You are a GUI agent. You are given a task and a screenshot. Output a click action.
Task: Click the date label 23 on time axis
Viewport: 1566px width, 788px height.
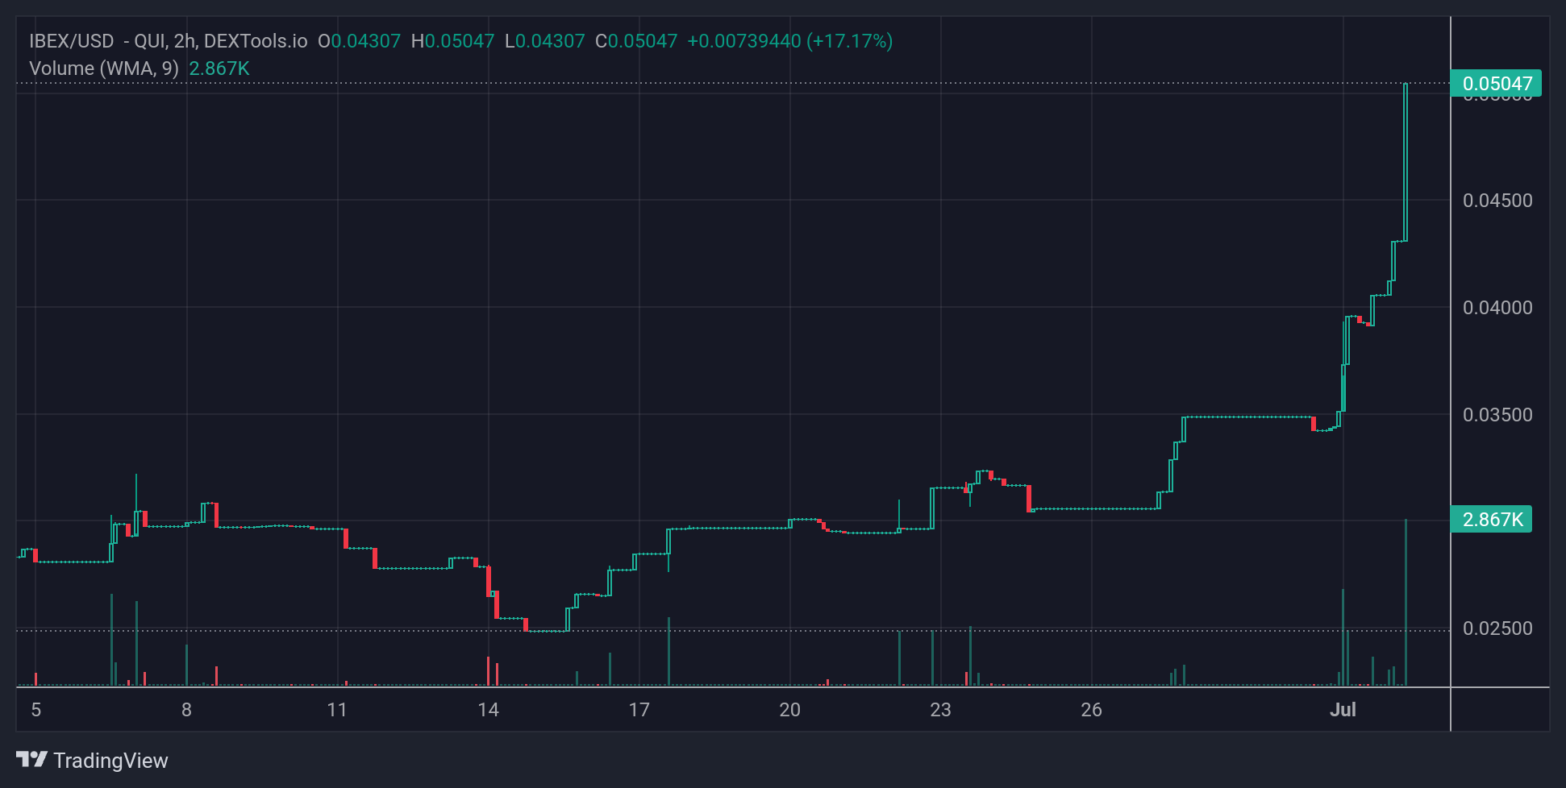tap(940, 710)
